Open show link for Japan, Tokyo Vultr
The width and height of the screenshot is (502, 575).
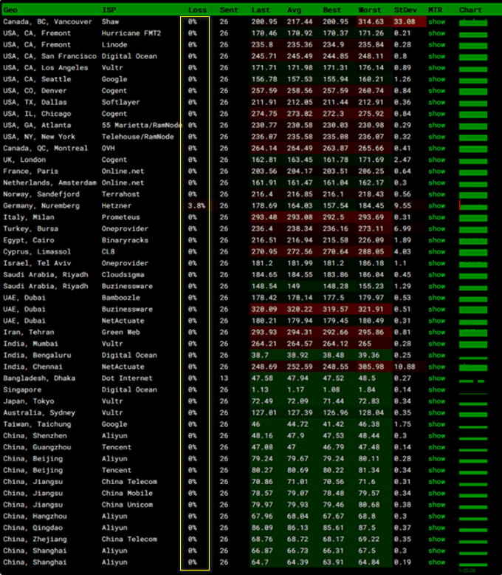(436, 401)
